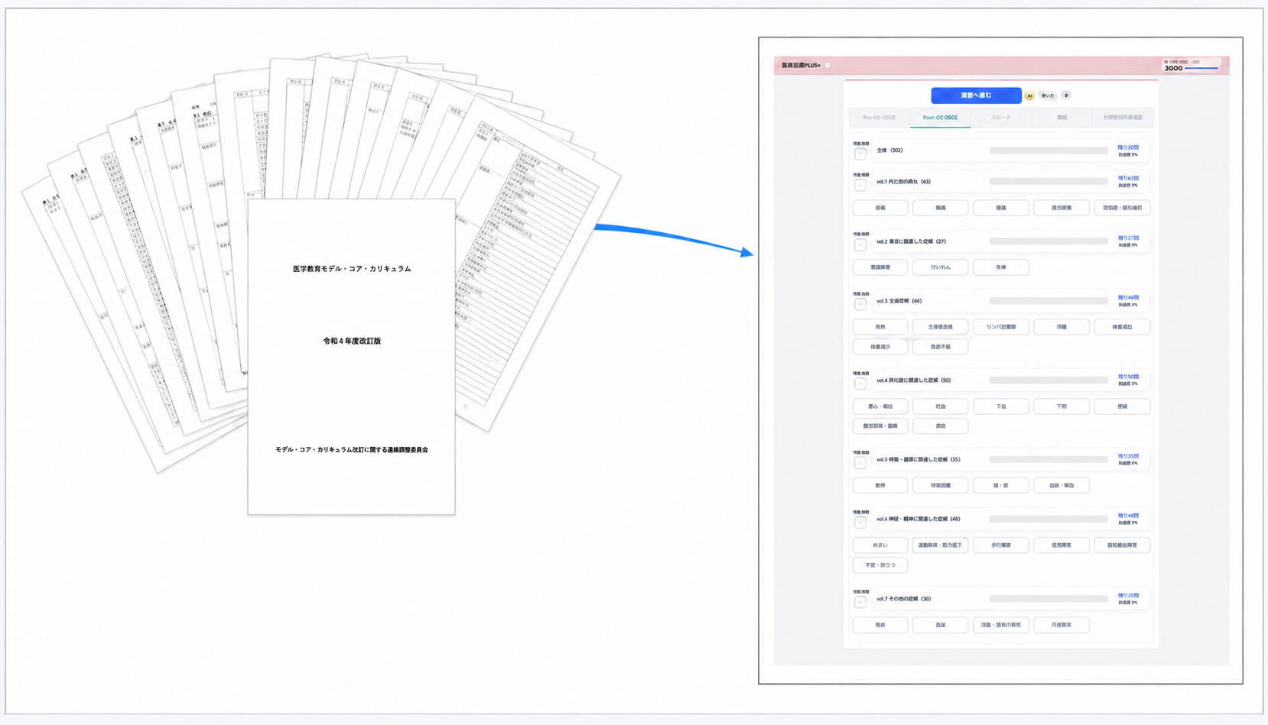Viewport: 1268px width, 725px height.
Task: Click the 医学教育モデル・コア・カリキュラム cover page
Action: (351, 357)
